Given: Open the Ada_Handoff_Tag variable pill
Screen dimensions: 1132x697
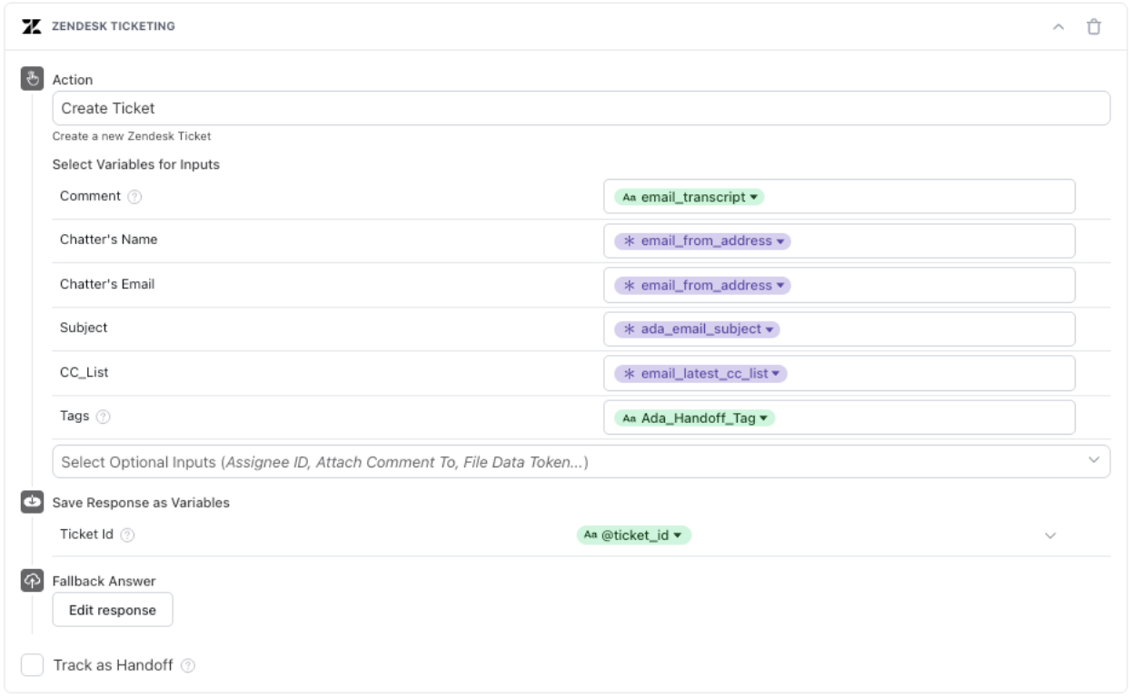Looking at the screenshot, I should (695, 418).
